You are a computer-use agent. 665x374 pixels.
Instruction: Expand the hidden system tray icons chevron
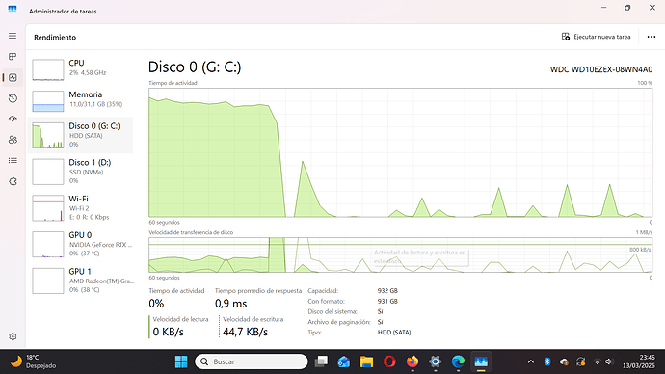pyautogui.click(x=531, y=361)
